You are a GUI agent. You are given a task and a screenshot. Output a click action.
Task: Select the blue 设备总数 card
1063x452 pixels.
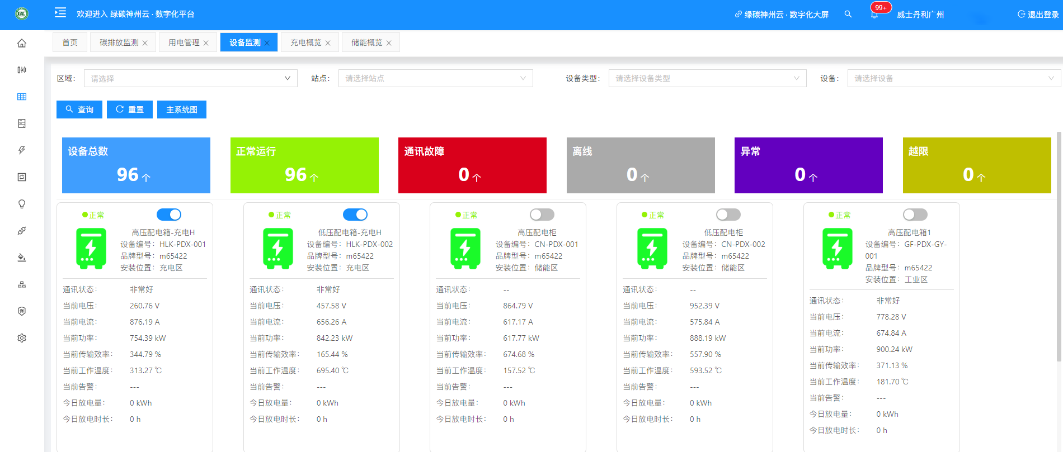pyautogui.click(x=136, y=165)
